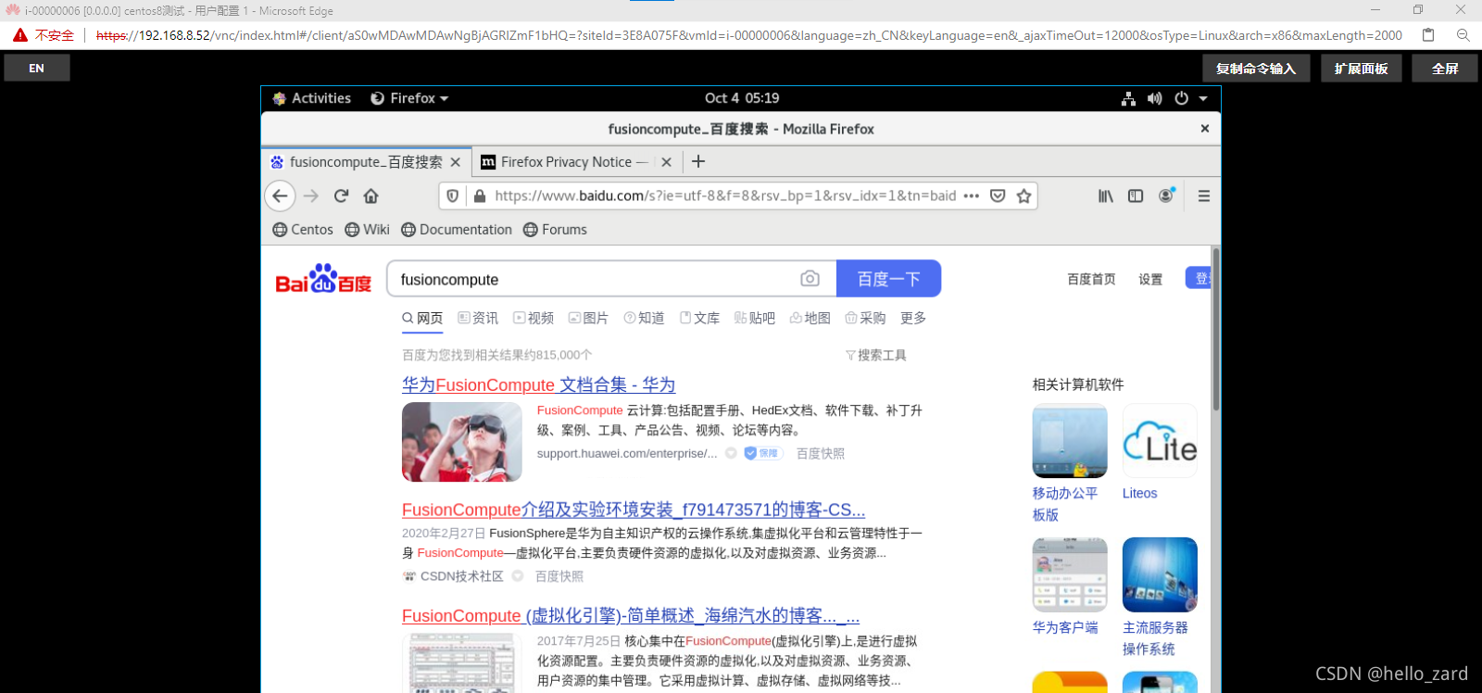Open GNOME power icon
Viewport: 1482px width, 693px height.
pos(1181,98)
